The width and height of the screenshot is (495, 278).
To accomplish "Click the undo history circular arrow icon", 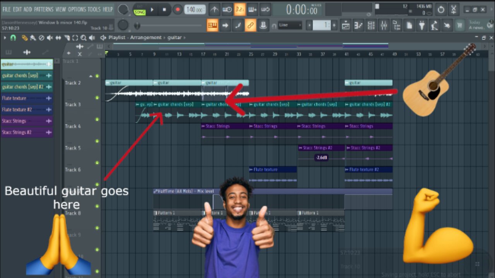I will coord(440,9).
